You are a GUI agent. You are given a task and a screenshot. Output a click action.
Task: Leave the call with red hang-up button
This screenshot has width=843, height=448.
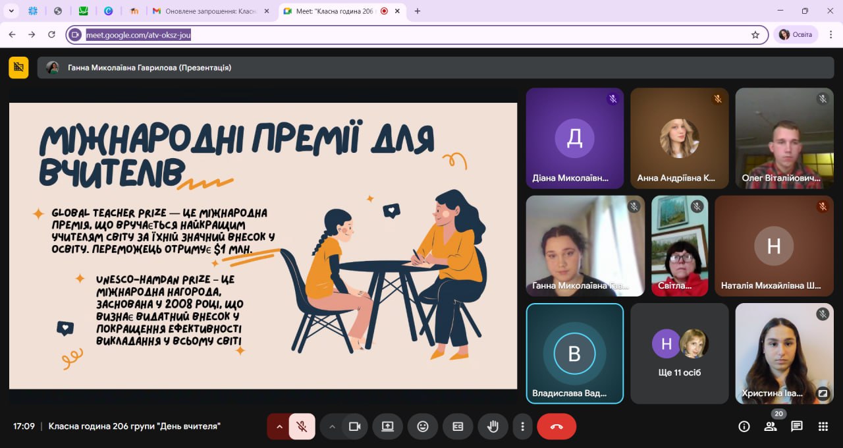pos(557,426)
